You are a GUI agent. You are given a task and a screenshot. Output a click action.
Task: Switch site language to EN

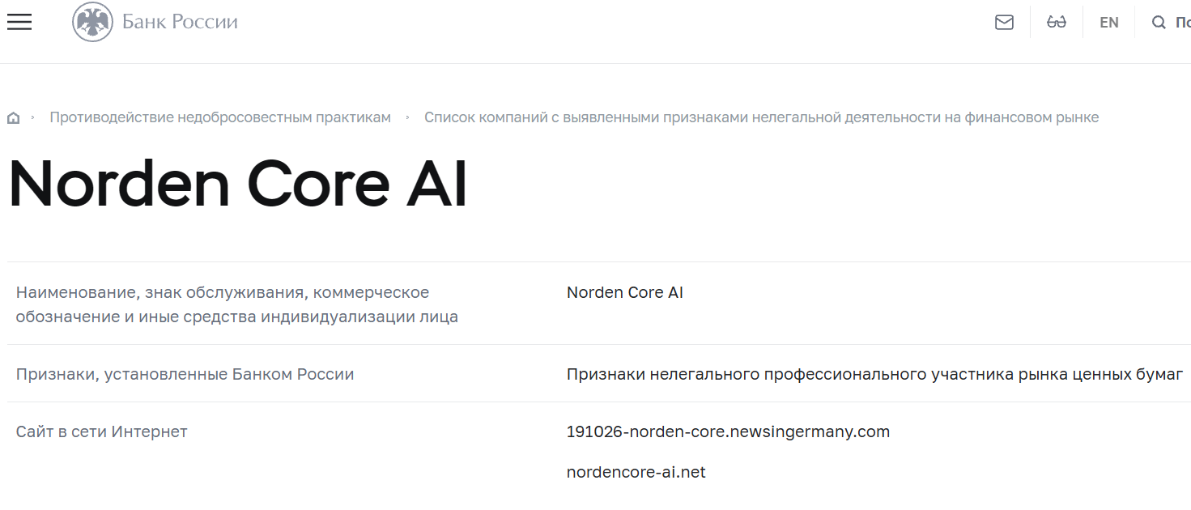tap(1109, 23)
